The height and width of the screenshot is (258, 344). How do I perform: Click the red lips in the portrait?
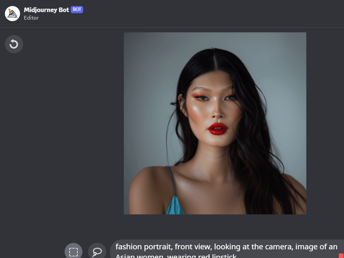[218, 129]
